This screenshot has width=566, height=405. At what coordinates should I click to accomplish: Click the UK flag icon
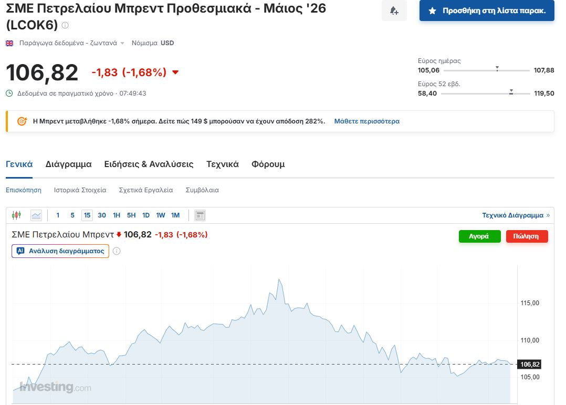tap(9, 43)
